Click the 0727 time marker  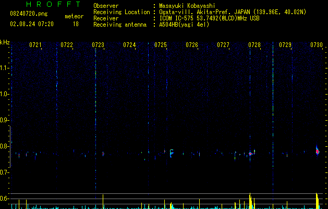[223, 45]
